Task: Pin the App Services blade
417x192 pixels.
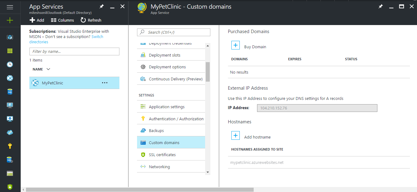Action: [x=101, y=6]
